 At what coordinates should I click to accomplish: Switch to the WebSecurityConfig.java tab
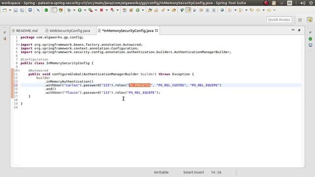(x=67, y=30)
